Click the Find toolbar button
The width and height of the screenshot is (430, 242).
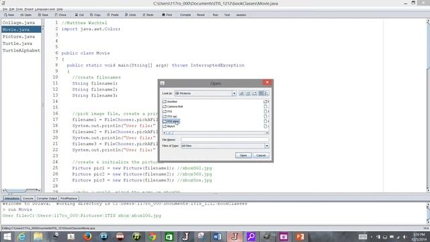[x=167, y=15]
